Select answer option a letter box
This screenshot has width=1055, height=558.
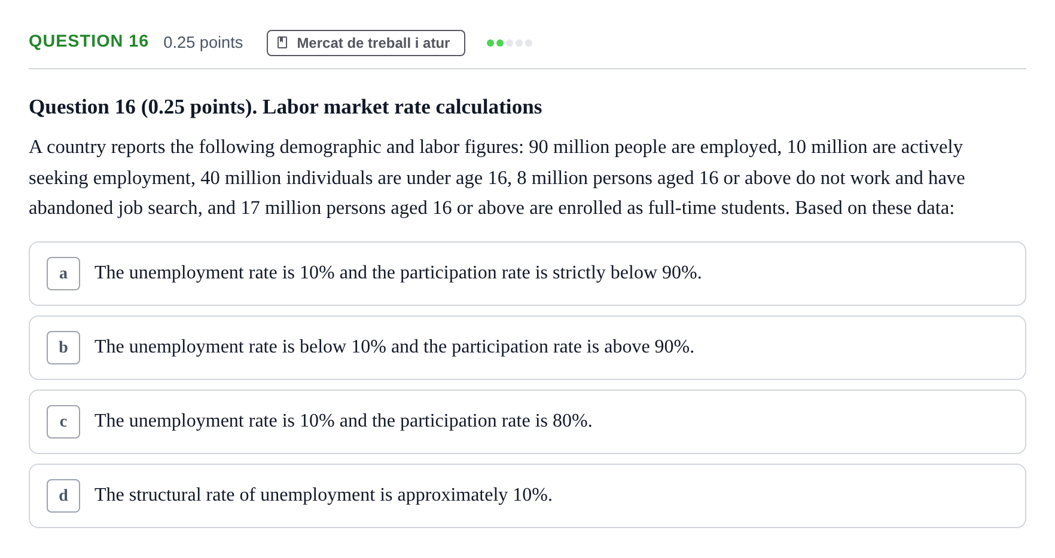(63, 274)
